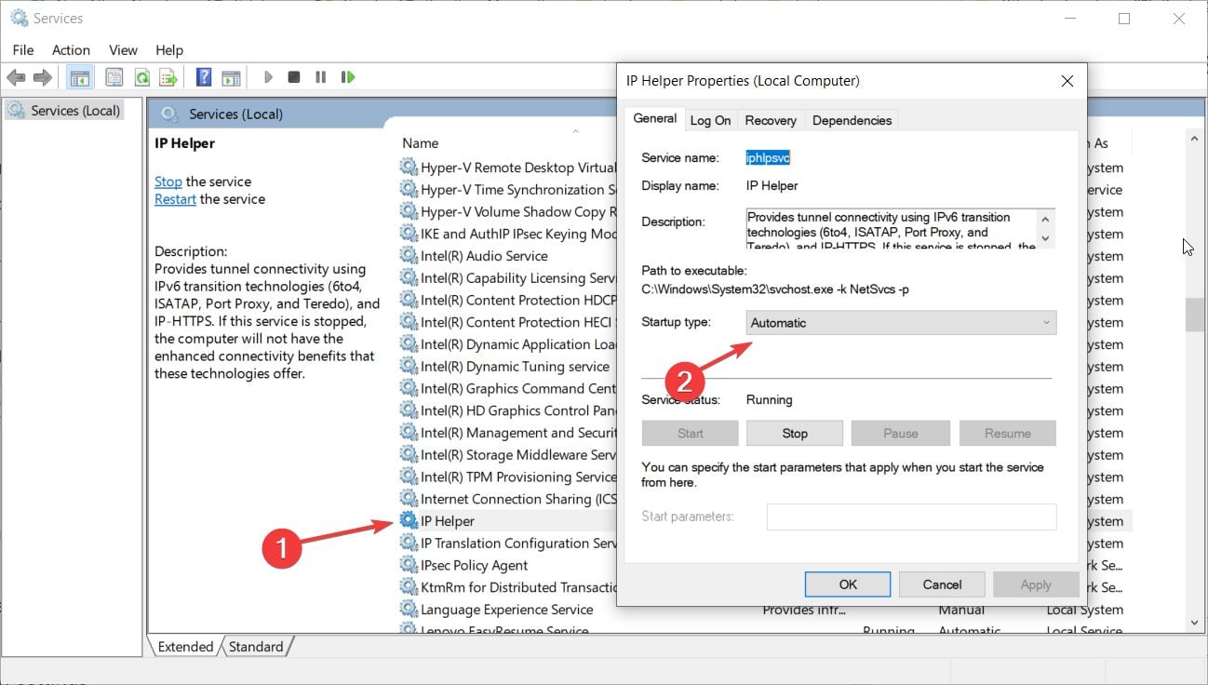The image size is (1208, 685).
Task: Close the IP Helper Properties dialog
Action: [1067, 81]
